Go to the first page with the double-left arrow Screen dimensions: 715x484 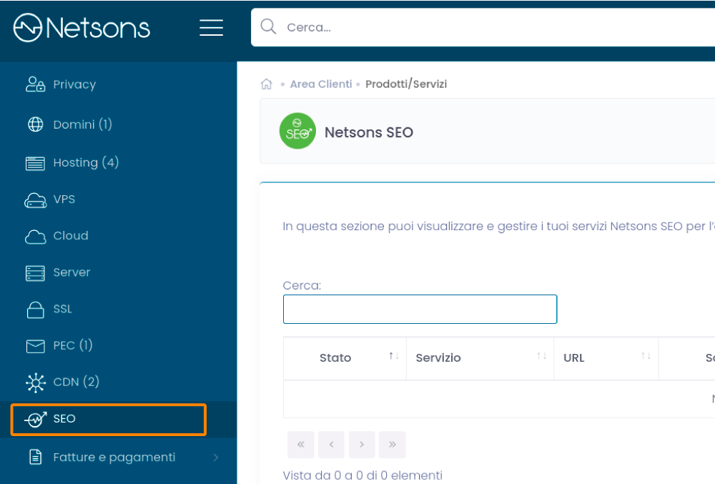click(301, 445)
